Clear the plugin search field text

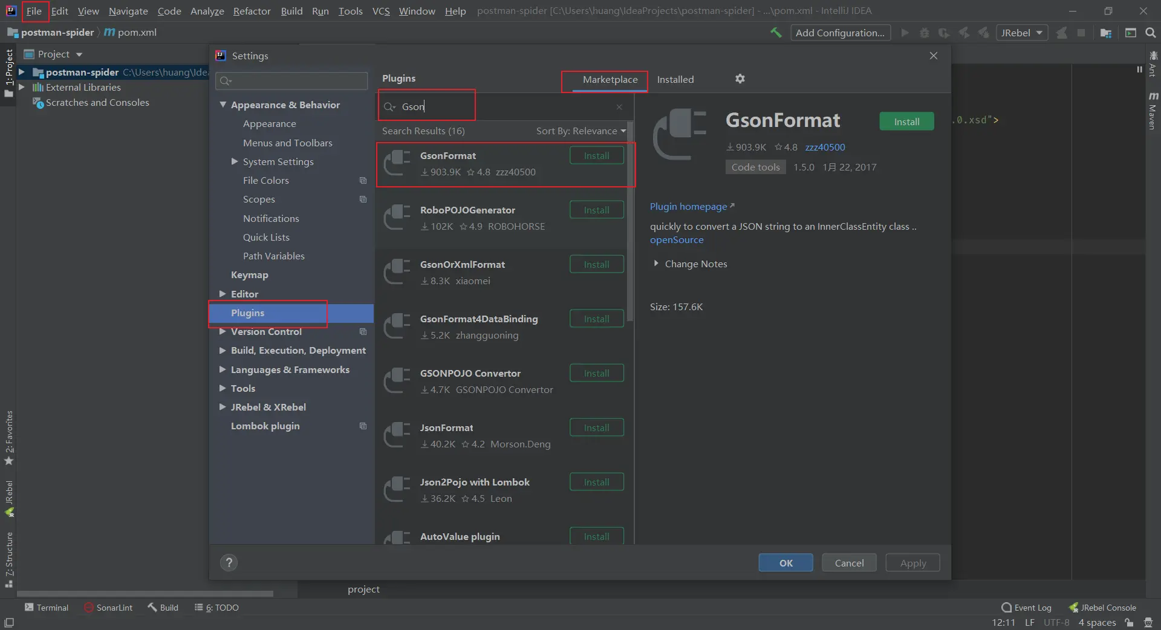click(619, 107)
